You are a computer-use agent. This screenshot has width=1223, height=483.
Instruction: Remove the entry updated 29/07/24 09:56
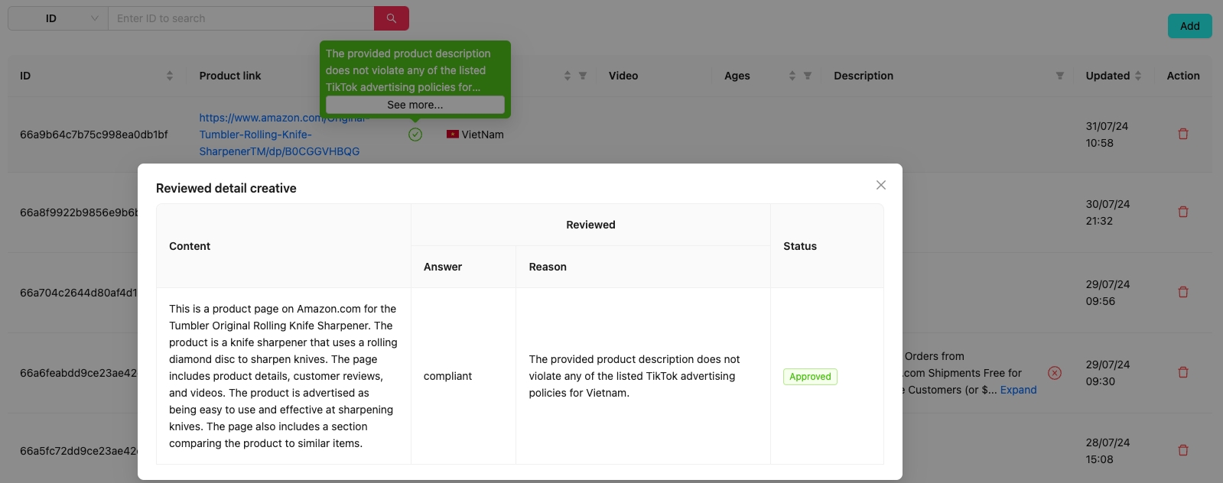(x=1182, y=293)
